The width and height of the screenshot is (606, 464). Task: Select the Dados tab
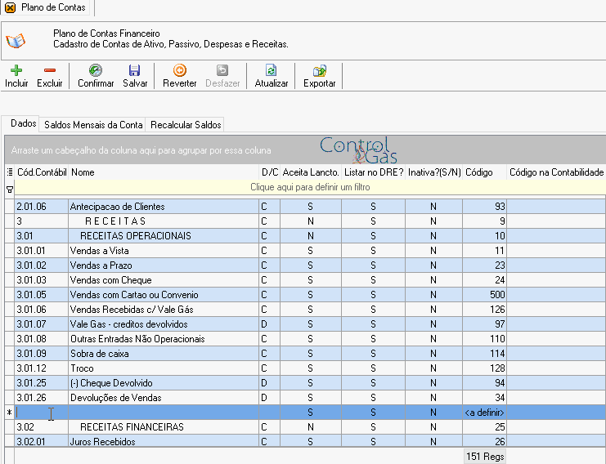[x=23, y=123]
